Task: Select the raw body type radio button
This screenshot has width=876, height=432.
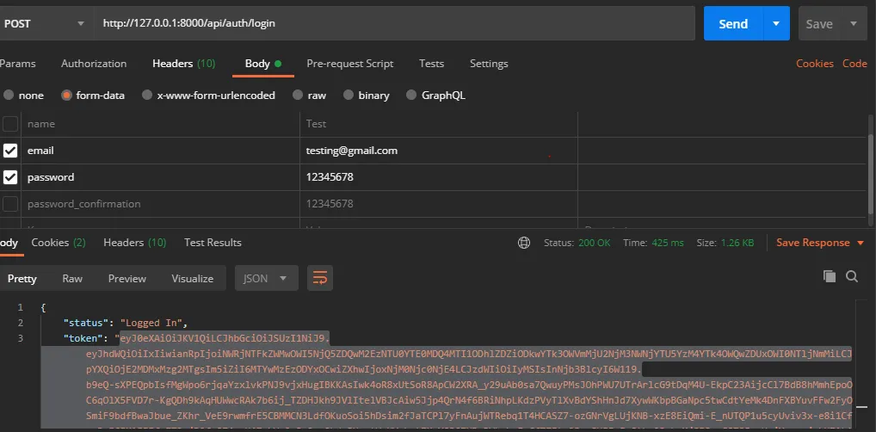Action: point(298,96)
